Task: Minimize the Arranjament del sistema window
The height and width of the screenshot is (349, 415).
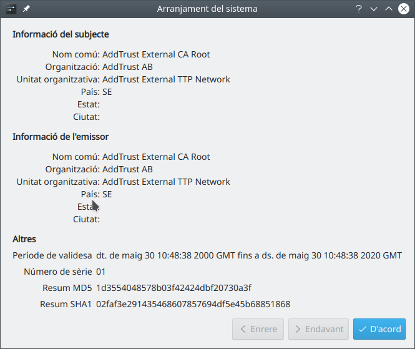Action: (374, 9)
